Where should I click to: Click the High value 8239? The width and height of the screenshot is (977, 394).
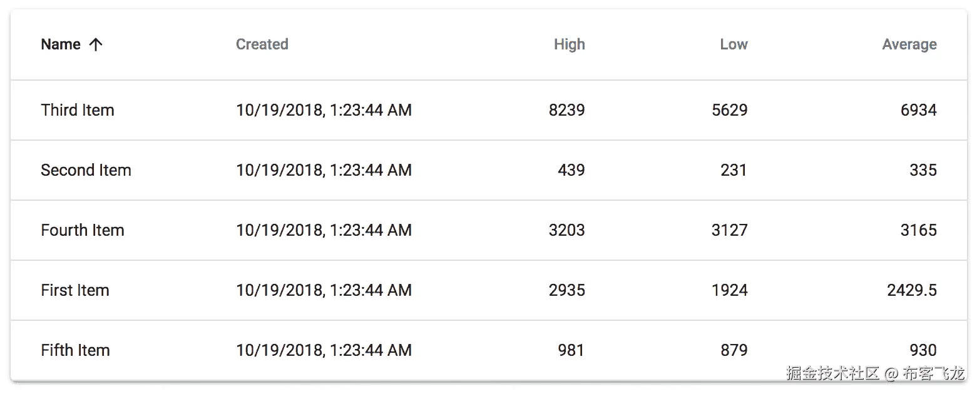(566, 110)
